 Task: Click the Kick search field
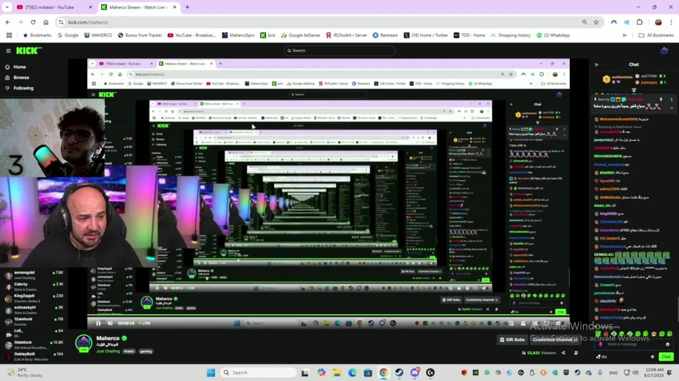(339, 51)
